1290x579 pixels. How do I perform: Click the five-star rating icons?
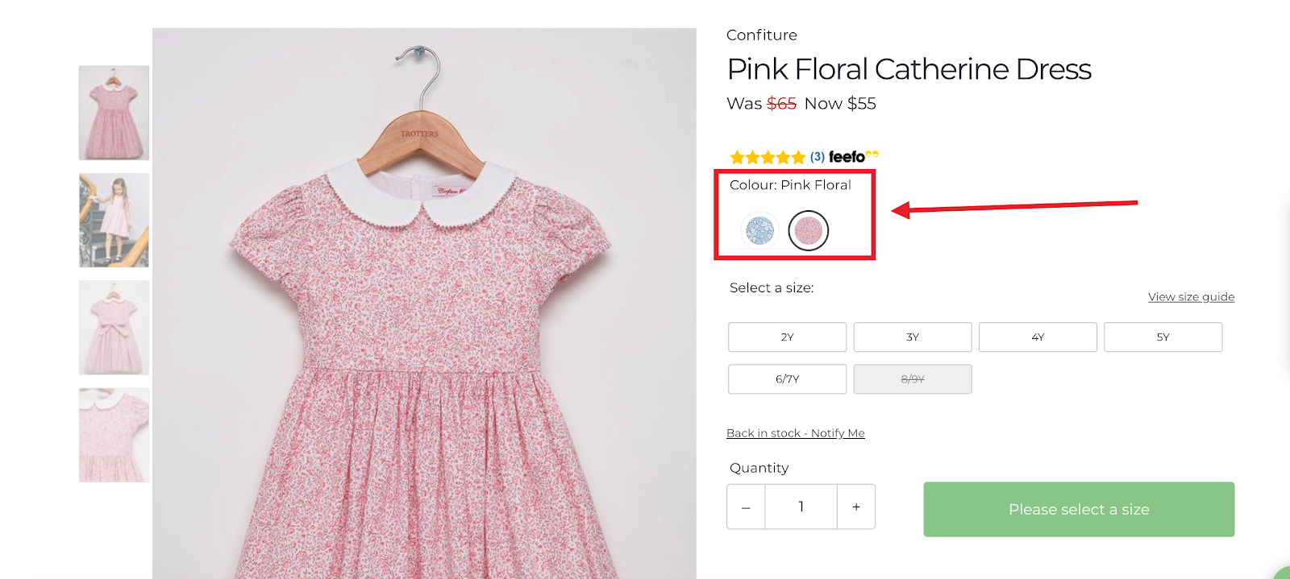click(767, 157)
